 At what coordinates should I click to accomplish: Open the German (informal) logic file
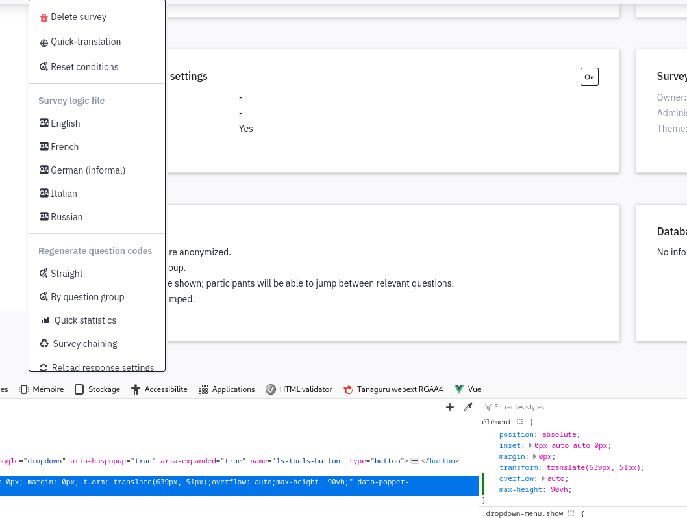88,170
